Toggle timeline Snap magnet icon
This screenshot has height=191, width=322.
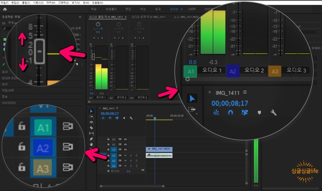(110, 118)
